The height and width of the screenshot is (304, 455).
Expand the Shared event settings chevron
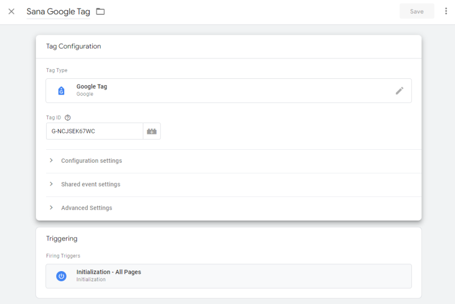51,184
